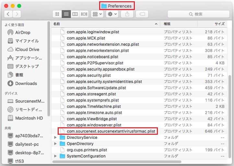
Task: Select com.apple.noticeboard.plist
Action: click(92, 57)
